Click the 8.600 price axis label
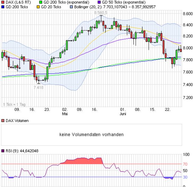This screenshot has height=187, width=196. 188,14
